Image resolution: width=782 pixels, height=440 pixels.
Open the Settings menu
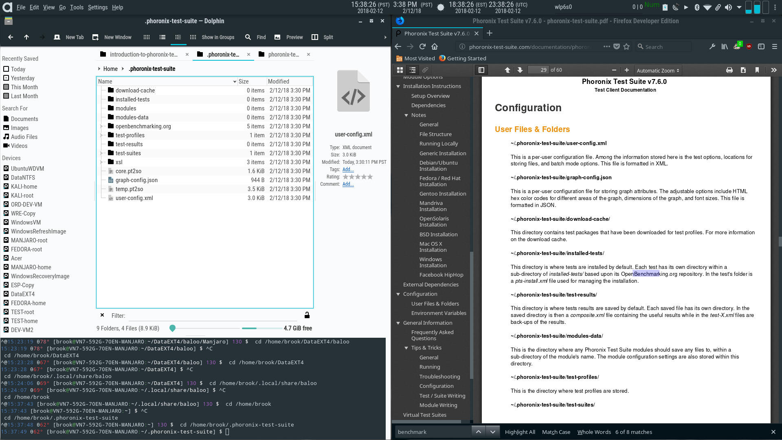click(98, 7)
